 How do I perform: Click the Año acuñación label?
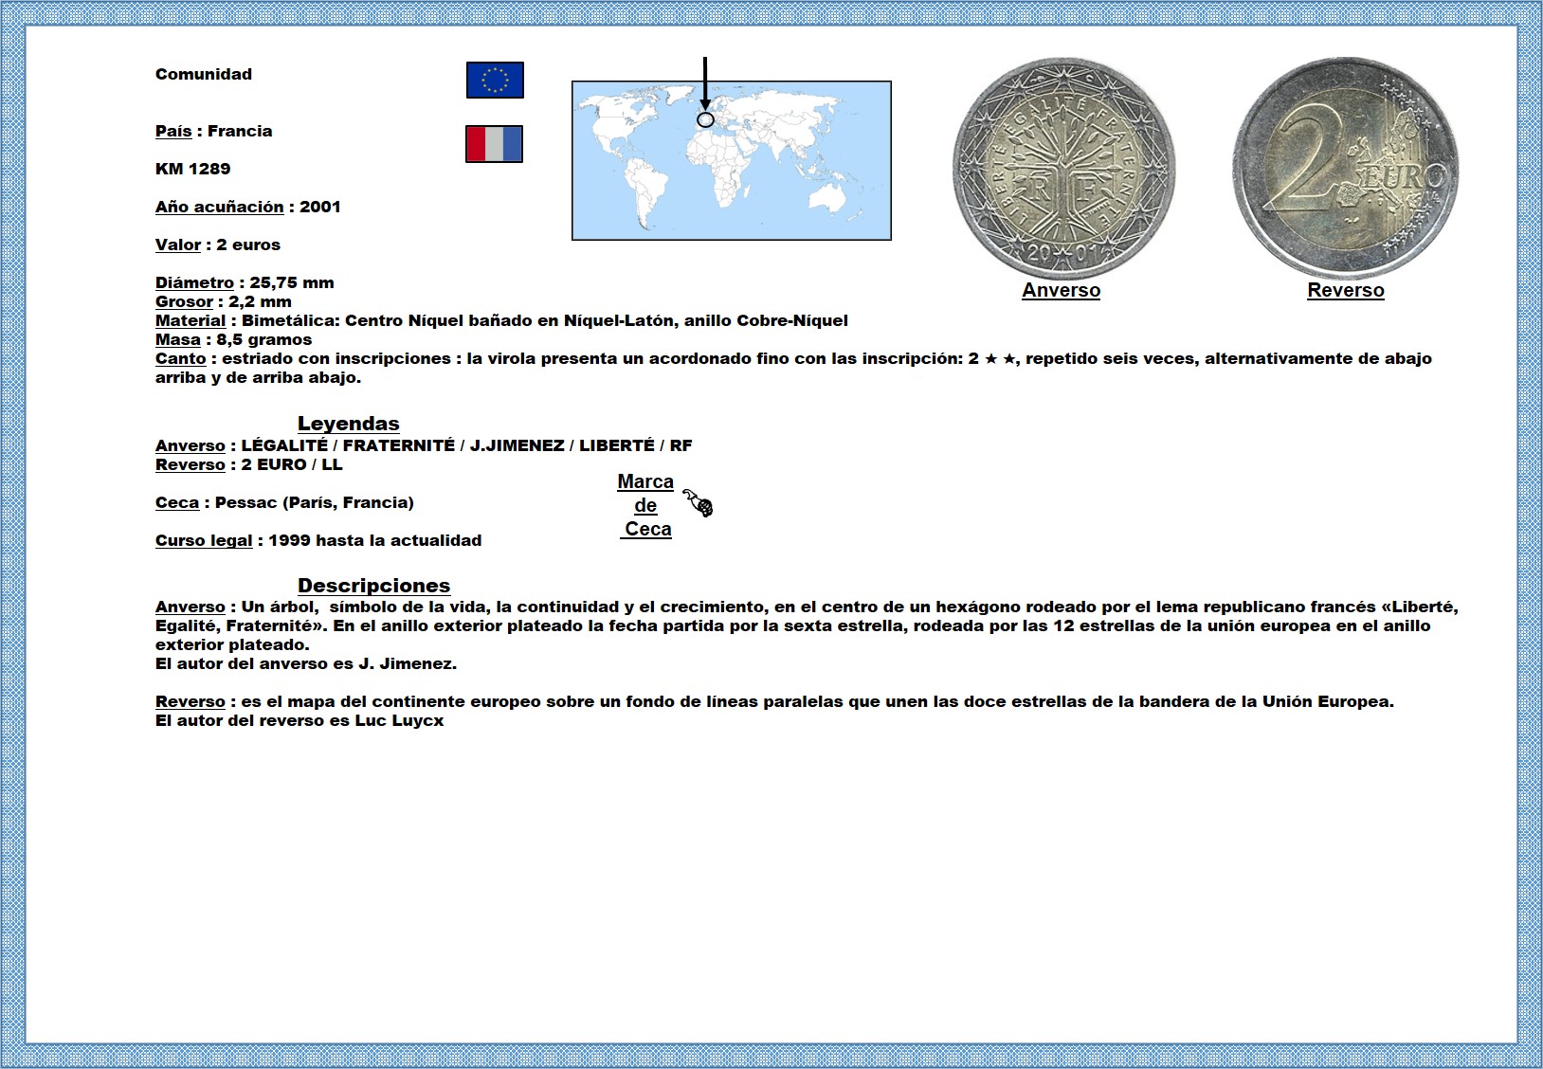click(220, 207)
